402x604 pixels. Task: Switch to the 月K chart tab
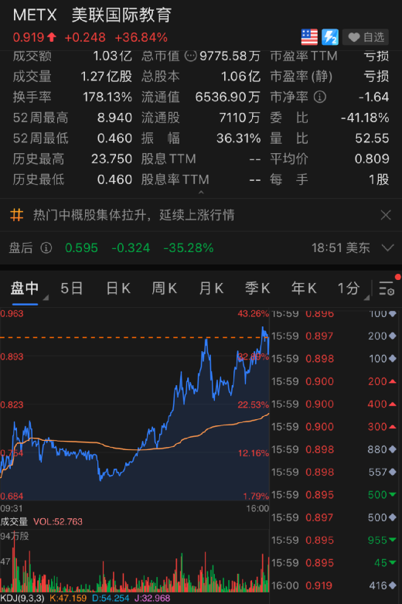pyautogui.click(x=211, y=288)
